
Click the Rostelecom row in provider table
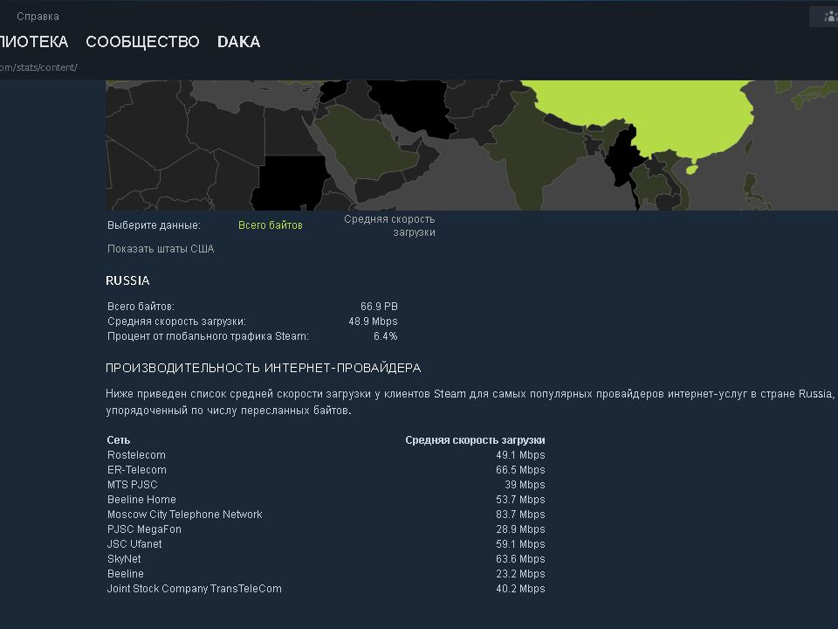coord(136,455)
